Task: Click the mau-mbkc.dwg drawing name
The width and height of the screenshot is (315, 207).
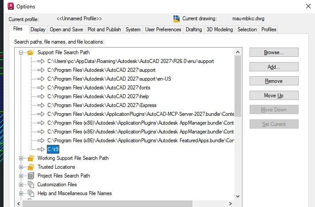Action: 248,18
